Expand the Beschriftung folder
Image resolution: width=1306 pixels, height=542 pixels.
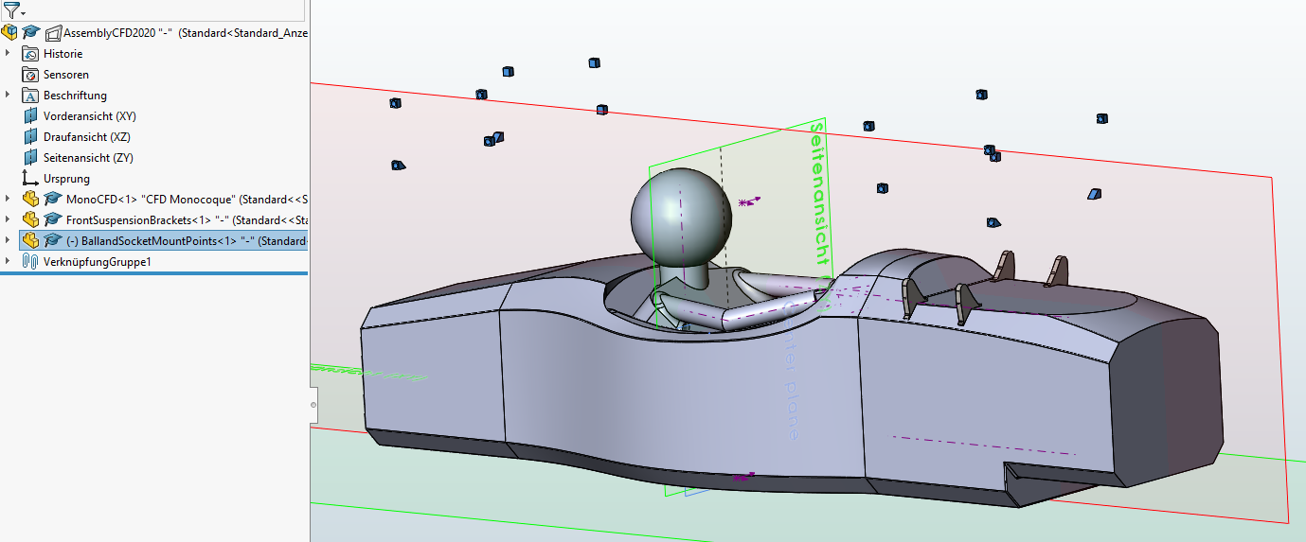click(8, 96)
